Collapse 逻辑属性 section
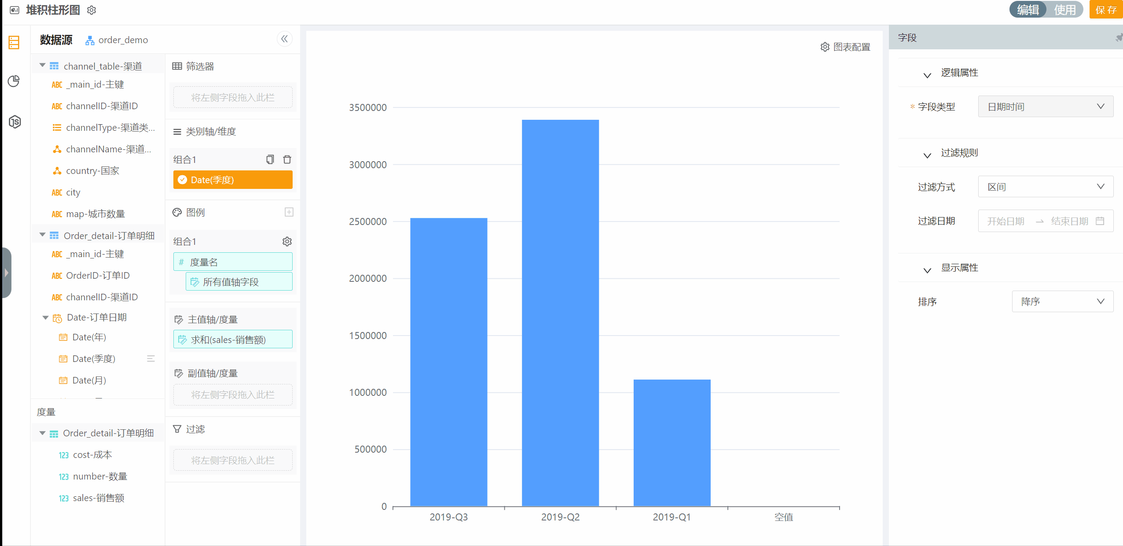 [x=927, y=75]
